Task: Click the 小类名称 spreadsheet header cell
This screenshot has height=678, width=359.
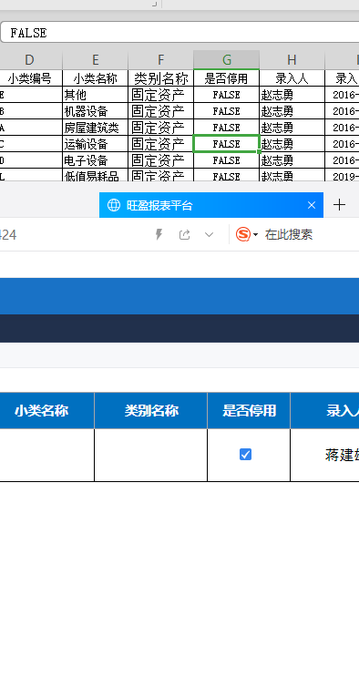Action: [95, 78]
